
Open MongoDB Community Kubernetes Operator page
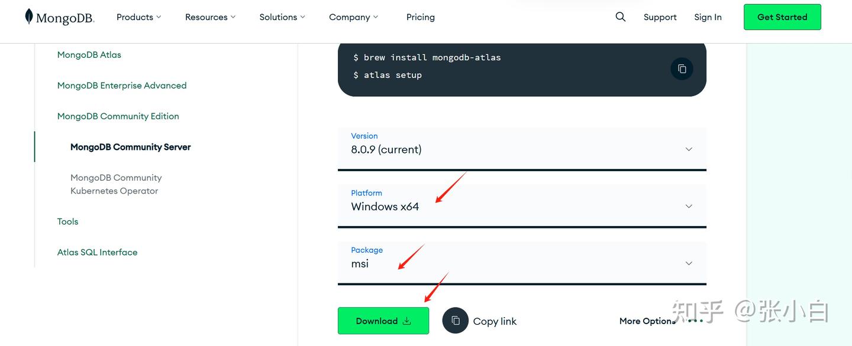[x=116, y=184]
